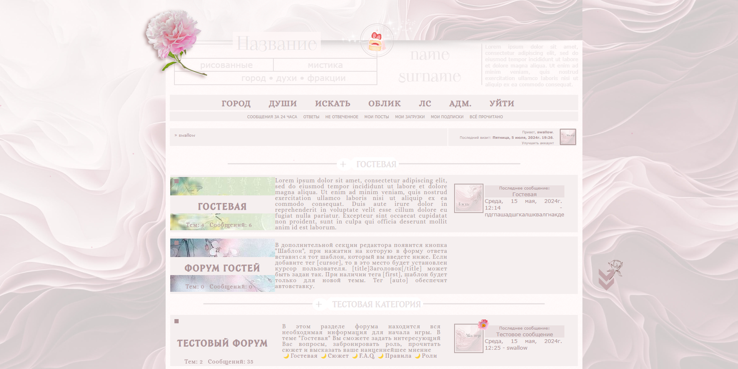Open the МОИ ПОСТЫ link
Viewport: 738px width, 369px height.
coord(377,117)
